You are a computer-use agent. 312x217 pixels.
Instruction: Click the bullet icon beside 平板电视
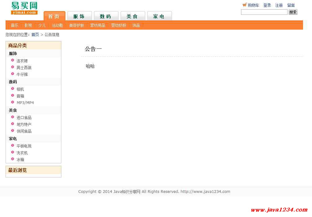[13, 146]
